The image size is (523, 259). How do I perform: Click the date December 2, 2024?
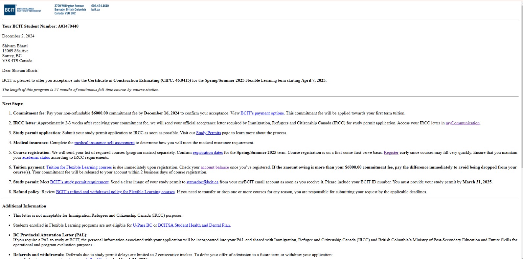click(x=18, y=36)
